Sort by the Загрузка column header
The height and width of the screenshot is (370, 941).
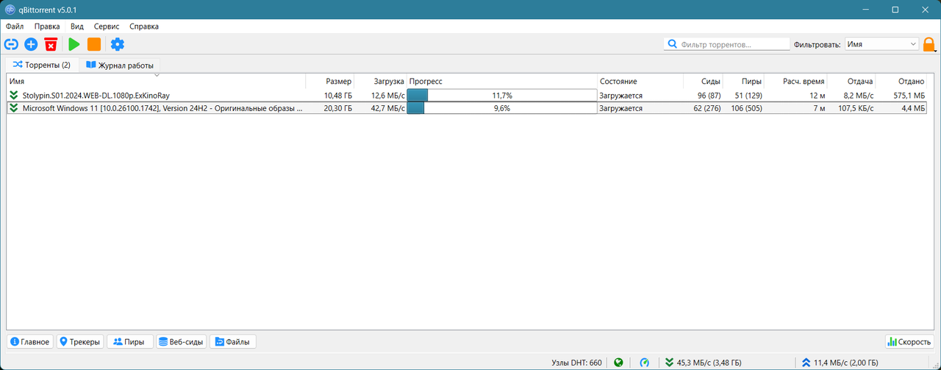click(381, 81)
